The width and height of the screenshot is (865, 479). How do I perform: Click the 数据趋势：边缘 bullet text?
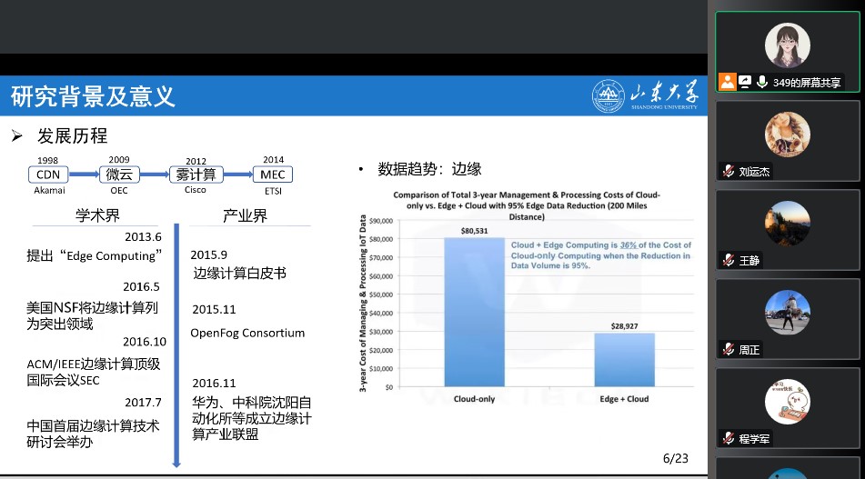click(x=429, y=169)
